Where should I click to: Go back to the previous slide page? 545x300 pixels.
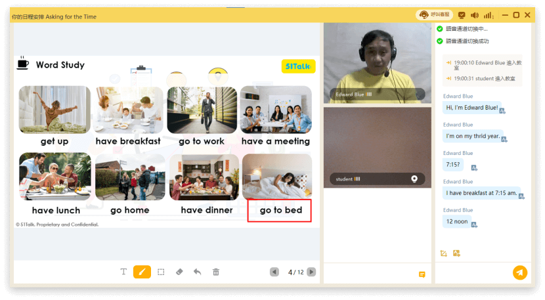click(274, 272)
